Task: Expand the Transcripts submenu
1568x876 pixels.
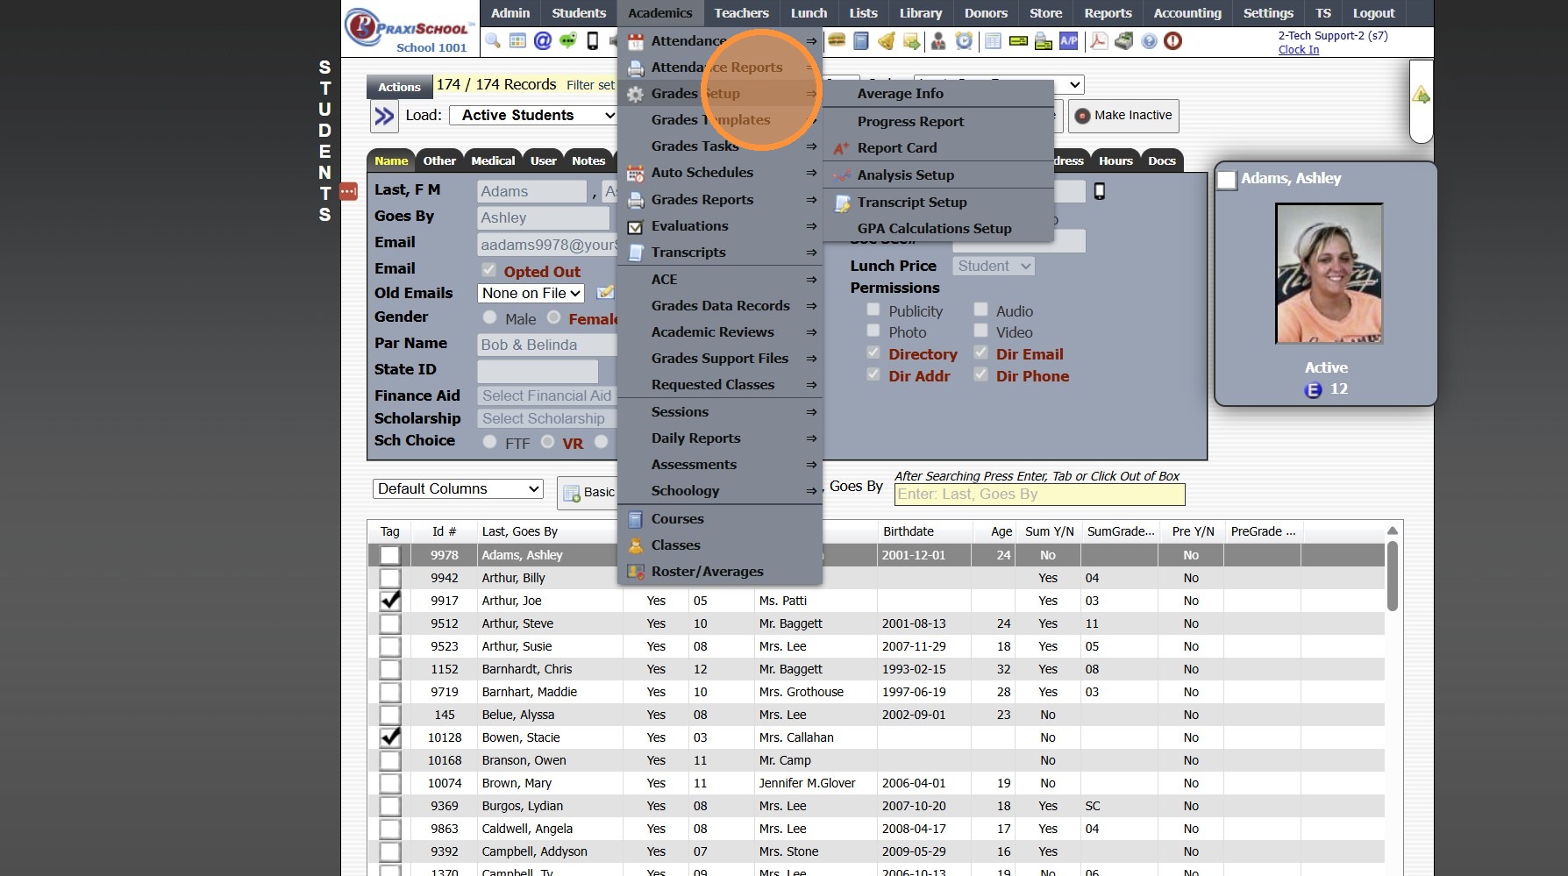Action: point(720,253)
